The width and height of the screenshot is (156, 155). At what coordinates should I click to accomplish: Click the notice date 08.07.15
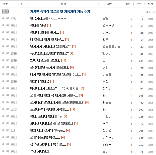[150, 12]
